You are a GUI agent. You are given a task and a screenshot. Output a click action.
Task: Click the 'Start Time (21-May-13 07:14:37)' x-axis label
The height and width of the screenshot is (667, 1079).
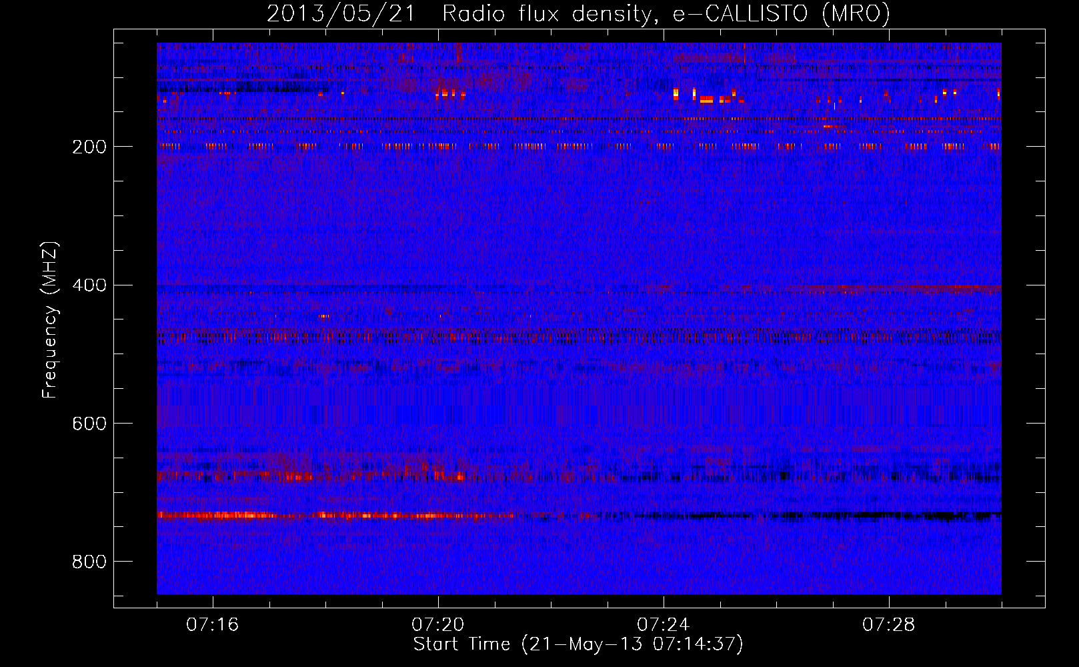click(x=578, y=644)
